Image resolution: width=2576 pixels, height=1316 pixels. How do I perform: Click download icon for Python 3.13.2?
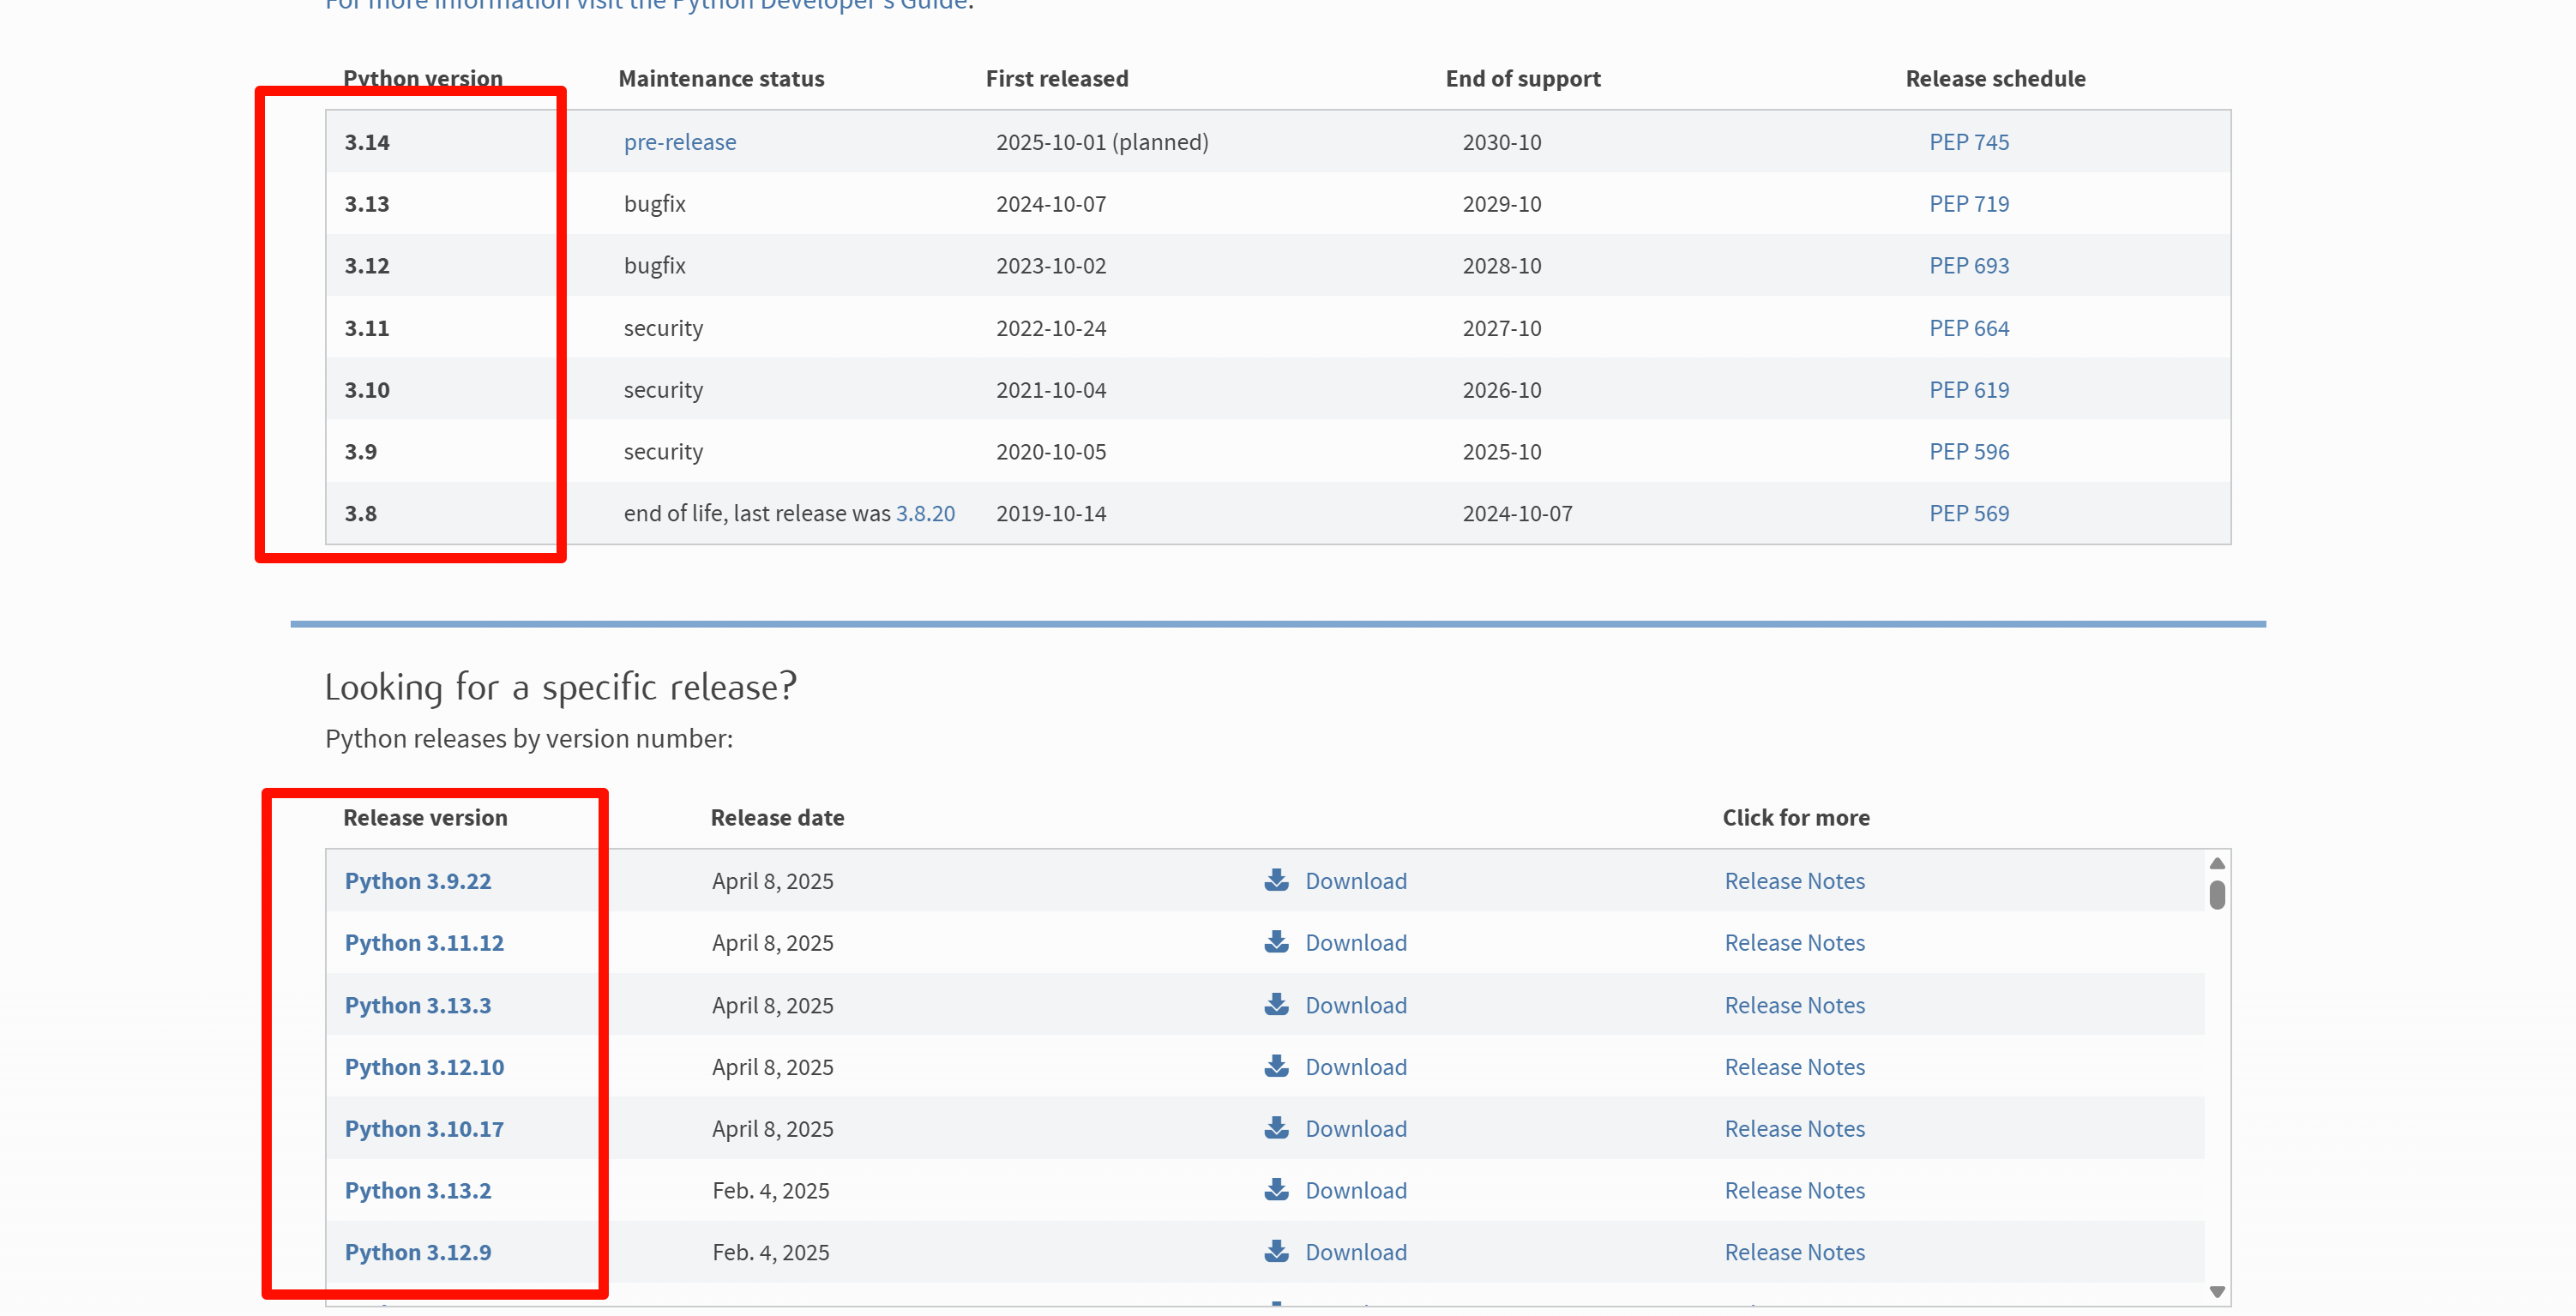coord(1276,1190)
